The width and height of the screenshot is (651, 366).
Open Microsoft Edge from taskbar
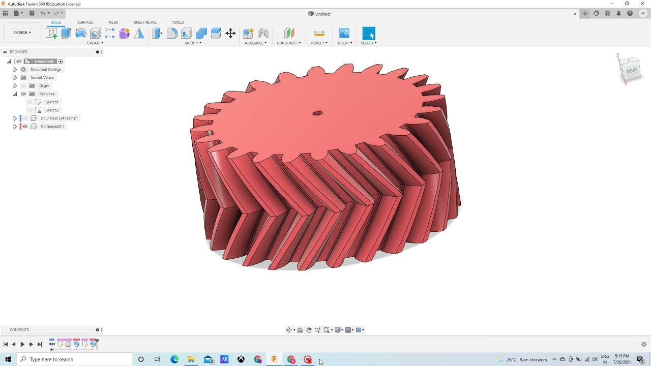click(174, 359)
